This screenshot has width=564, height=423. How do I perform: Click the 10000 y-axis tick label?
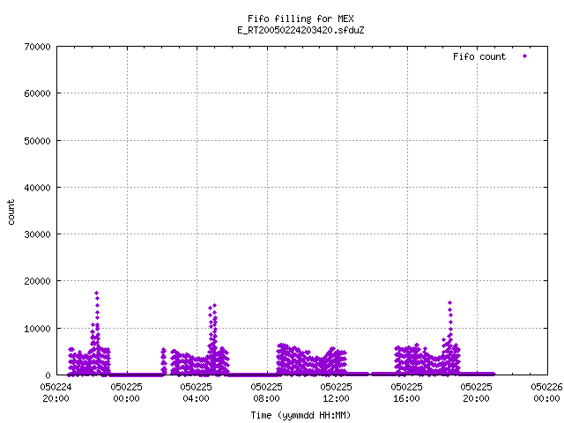tap(37, 329)
